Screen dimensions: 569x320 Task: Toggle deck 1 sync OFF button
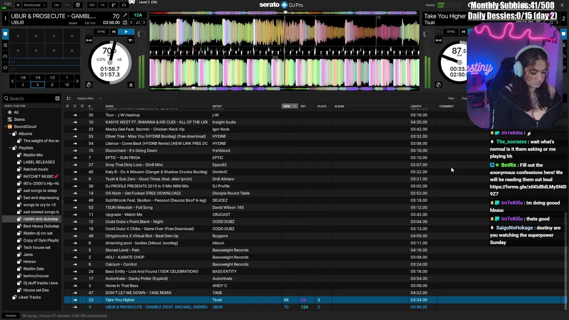click(89, 32)
